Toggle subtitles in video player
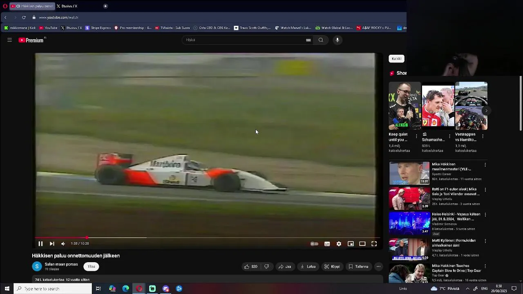Image resolution: width=523 pixels, height=294 pixels. click(x=327, y=244)
